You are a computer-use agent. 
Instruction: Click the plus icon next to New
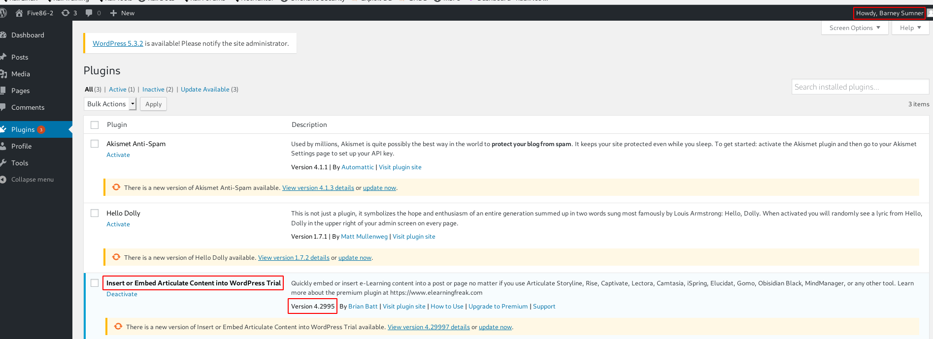pyautogui.click(x=113, y=13)
